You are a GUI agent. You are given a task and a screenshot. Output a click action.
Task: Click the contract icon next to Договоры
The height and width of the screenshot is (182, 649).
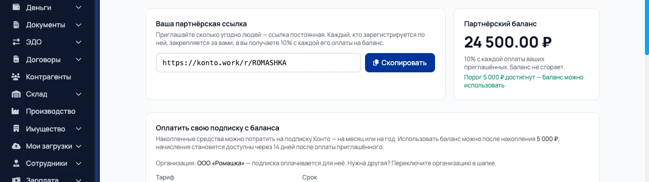(x=16, y=59)
